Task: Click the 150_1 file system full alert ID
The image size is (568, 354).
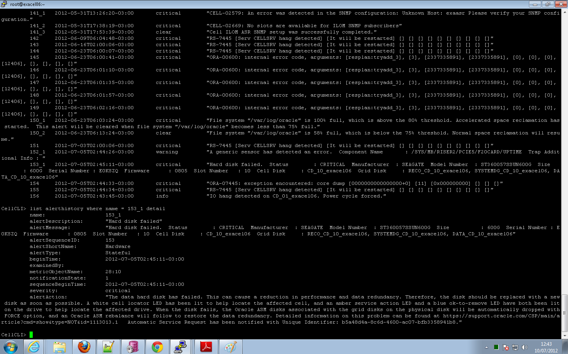Action: pyautogui.click(x=37, y=120)
